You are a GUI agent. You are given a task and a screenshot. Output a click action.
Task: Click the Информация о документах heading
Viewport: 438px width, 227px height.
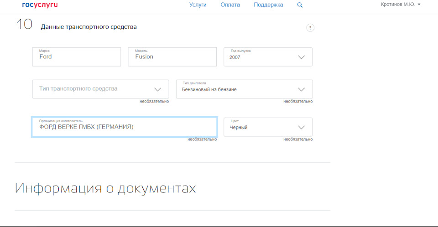(105, 188)
